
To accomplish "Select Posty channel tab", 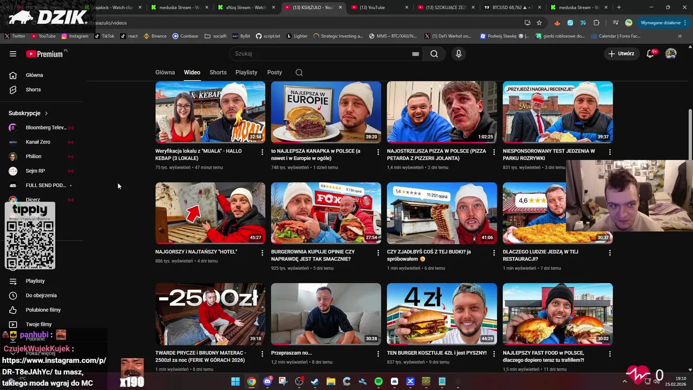I will 274,73.
